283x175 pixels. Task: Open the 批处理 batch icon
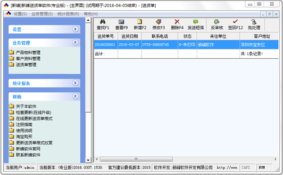[254, 22]
